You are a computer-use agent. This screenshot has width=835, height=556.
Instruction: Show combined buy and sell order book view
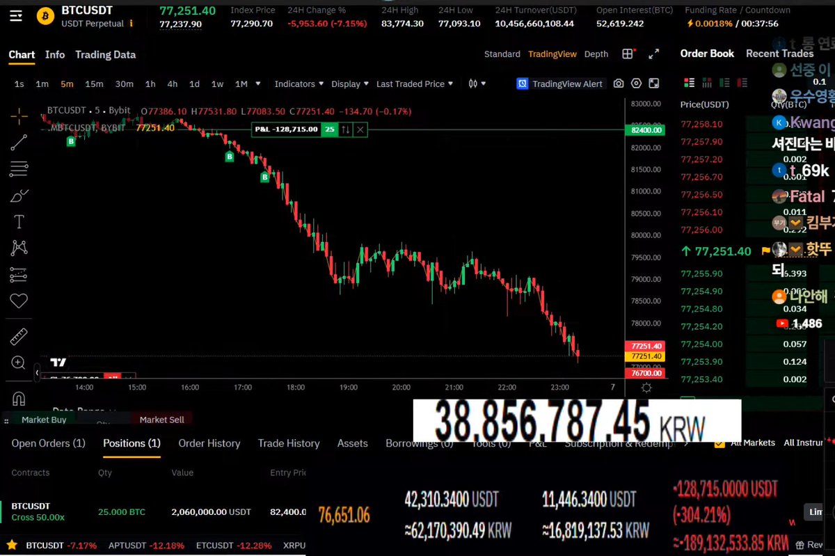(690, 82)
